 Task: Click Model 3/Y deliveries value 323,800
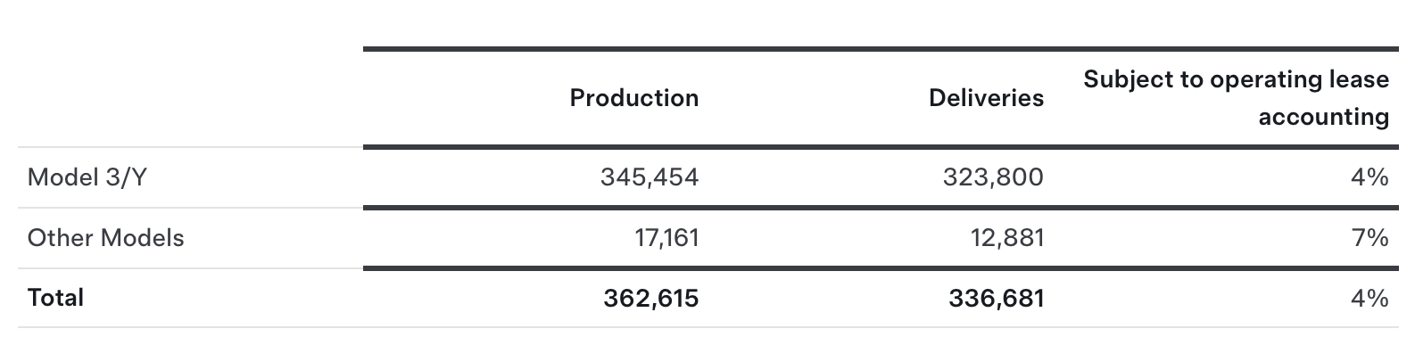click(993, 177)
